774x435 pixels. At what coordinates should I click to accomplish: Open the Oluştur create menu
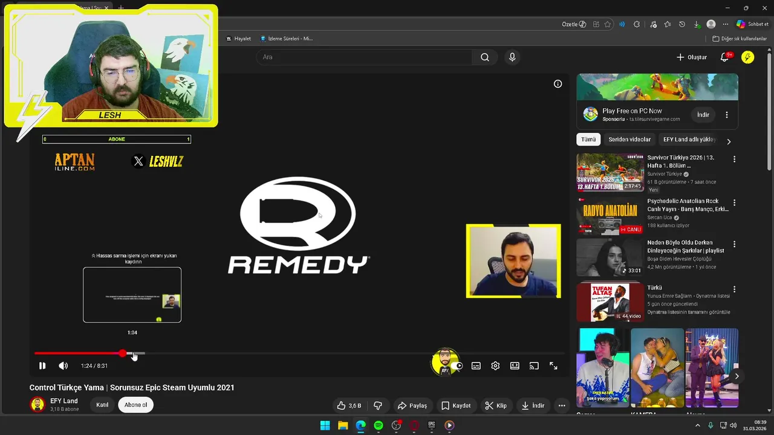click(691, 57)
